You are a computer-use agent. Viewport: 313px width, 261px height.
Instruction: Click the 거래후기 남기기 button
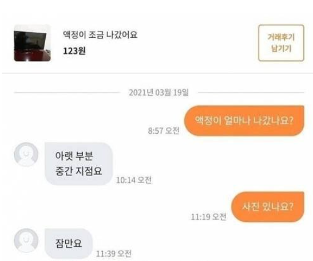[x=281, y=43]
